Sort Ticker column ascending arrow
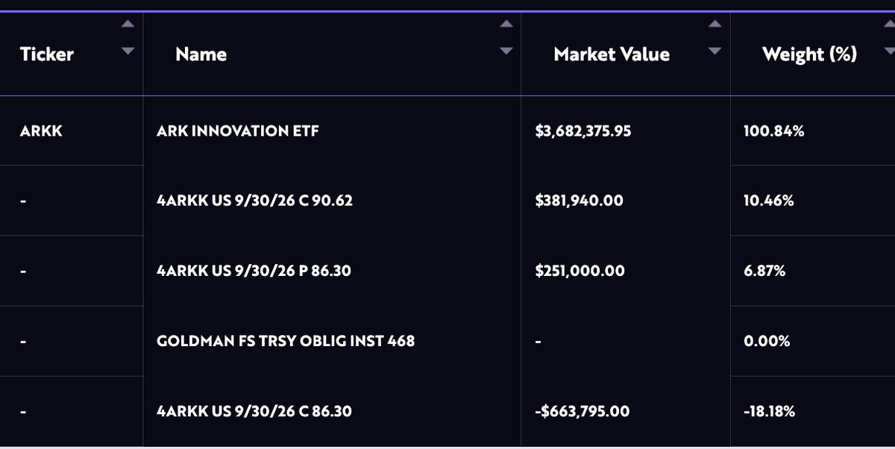 click(x=128, y=24)
